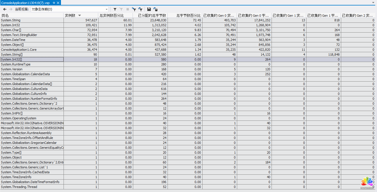
Task: Click the forward navigation arrow
Action: pos(11,9)
